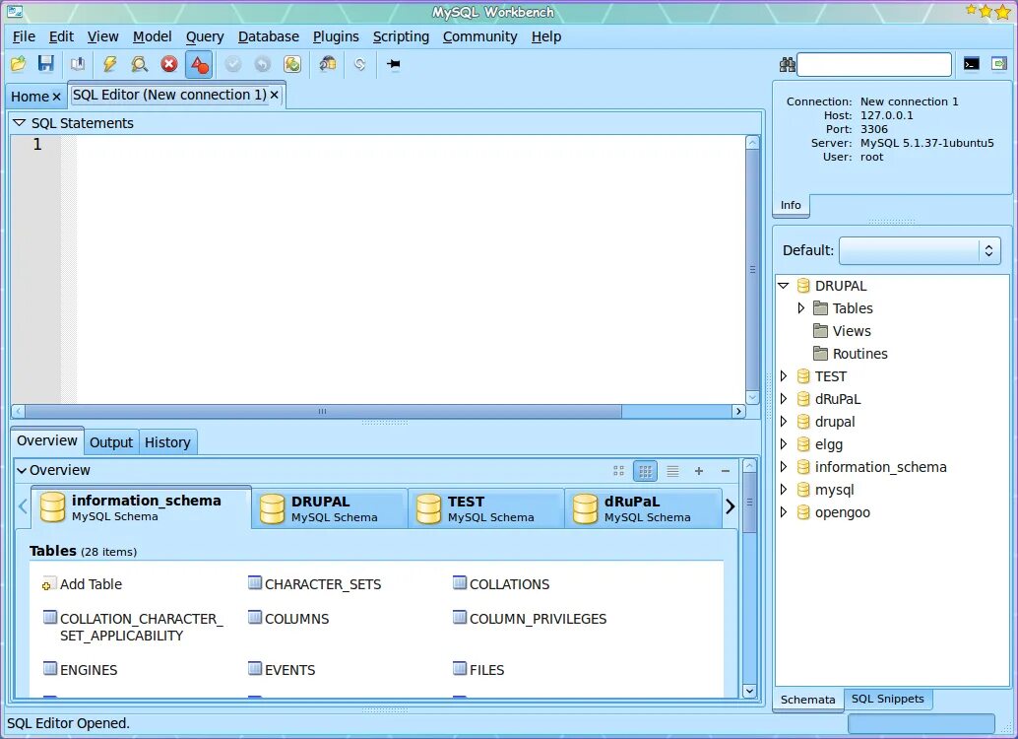Image resolution: width=1018 pixels, height=739 pixels.
Task: Focus the search field beside binoculars
Action: pos(874,64)
